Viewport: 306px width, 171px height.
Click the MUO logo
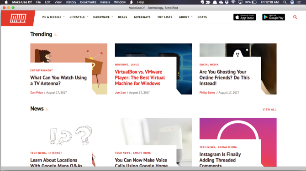pos(18,18)
